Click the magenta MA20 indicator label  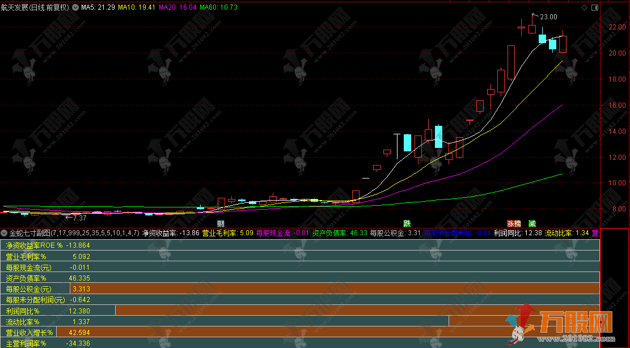click(x=177, y=8)
